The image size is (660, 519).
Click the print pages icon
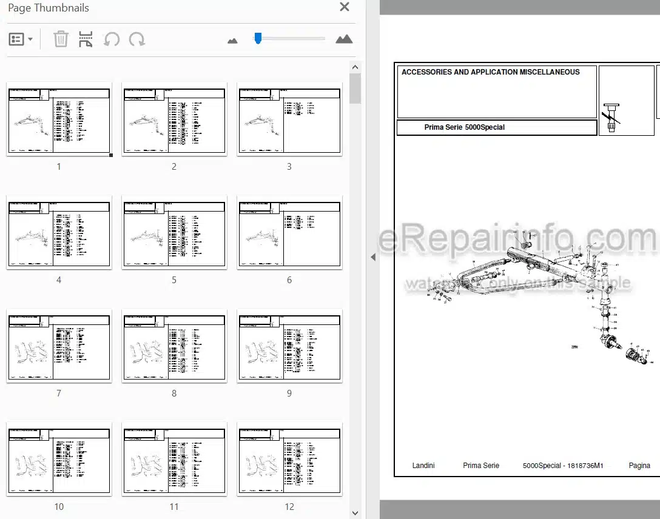(x=86, y=39)
